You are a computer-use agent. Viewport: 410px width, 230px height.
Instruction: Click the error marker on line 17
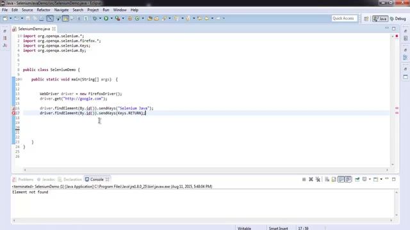pos(13,113)
